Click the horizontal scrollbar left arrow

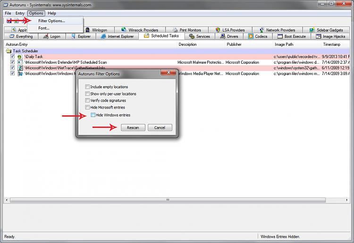[x=7, y=200]
